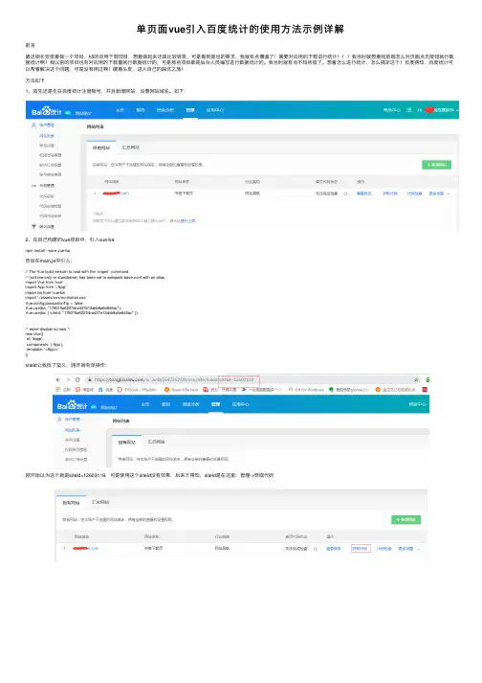Expand the more settings dropdown in the bottom table
This screenshot has height=683, width=482.
click(408, 549)
